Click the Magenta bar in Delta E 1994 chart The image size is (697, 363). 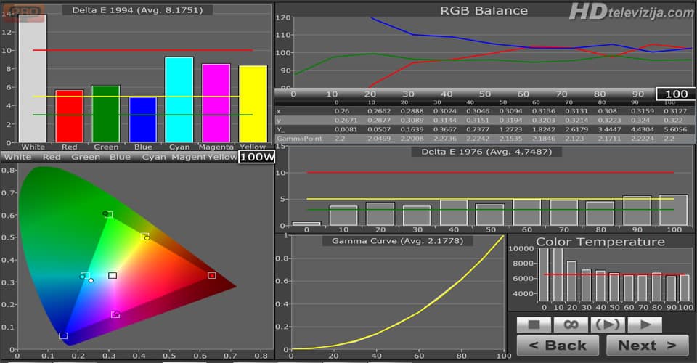coord(216,102)
